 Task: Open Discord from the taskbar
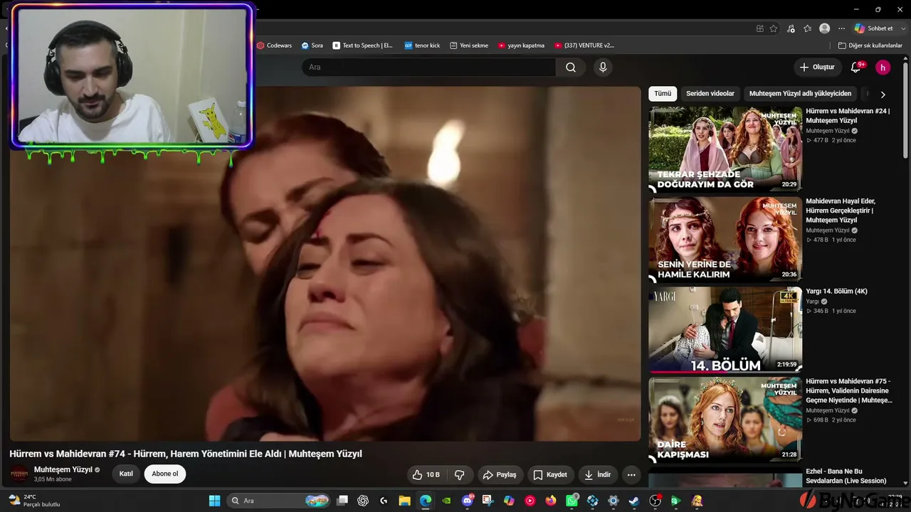coord(468,501)
